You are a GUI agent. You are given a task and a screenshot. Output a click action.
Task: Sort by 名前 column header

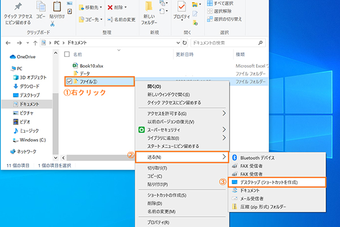tap(78, 54)
